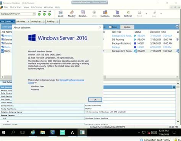
Task: Expand the Log button dropdown arrow
Action: pos(161,14)
